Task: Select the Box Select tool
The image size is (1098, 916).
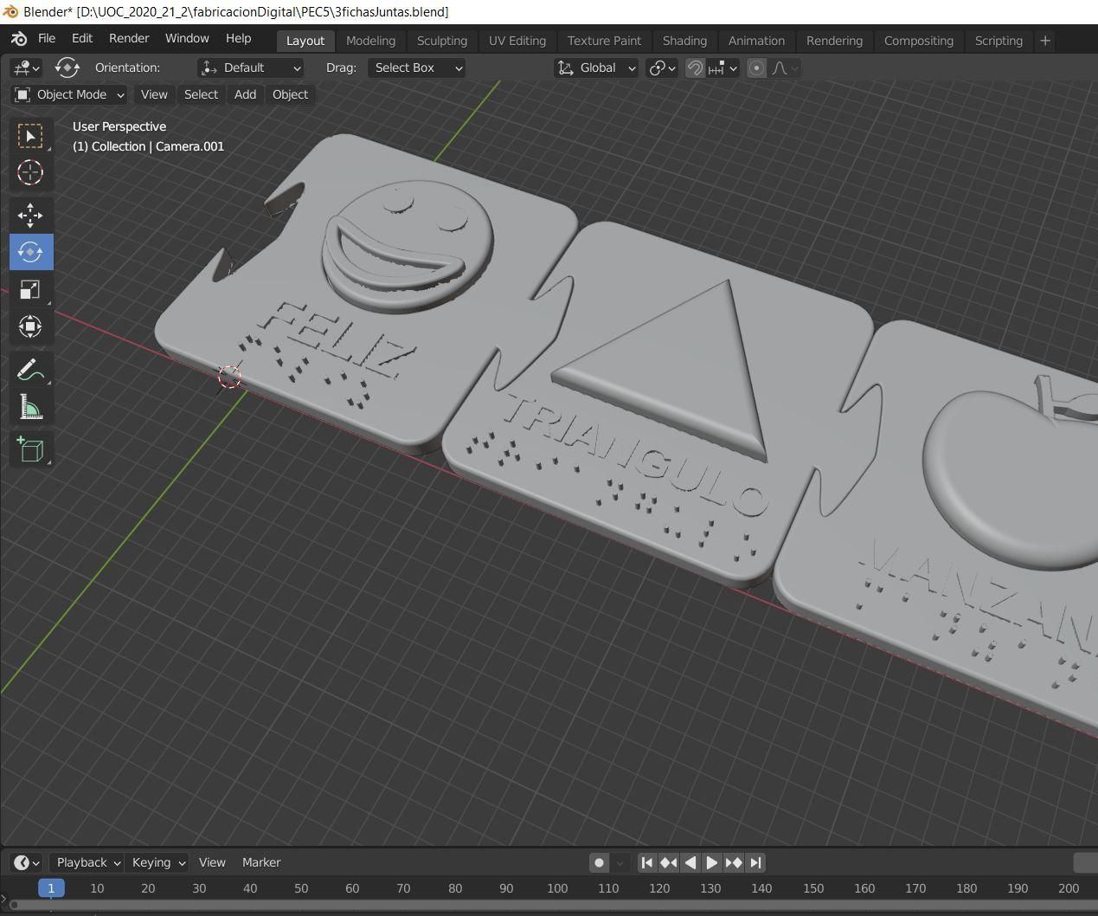Action: (x=30, y=136)
